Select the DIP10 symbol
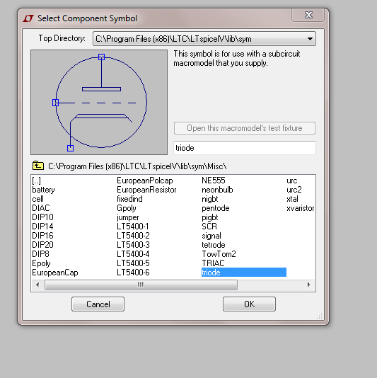 point(42,217)
